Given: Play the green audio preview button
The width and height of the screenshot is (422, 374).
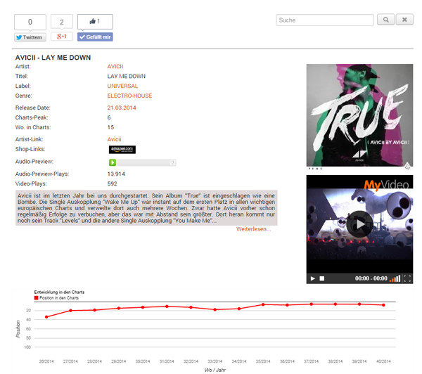Looking at the screenshot, I should pos(113,162).
